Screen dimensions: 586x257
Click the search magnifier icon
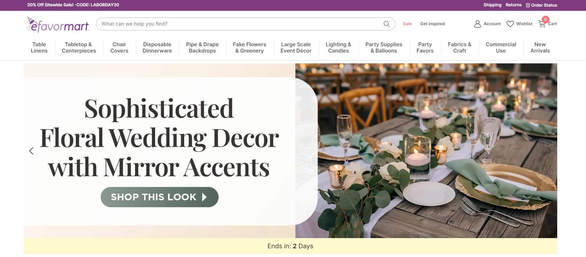coord(386,24)
